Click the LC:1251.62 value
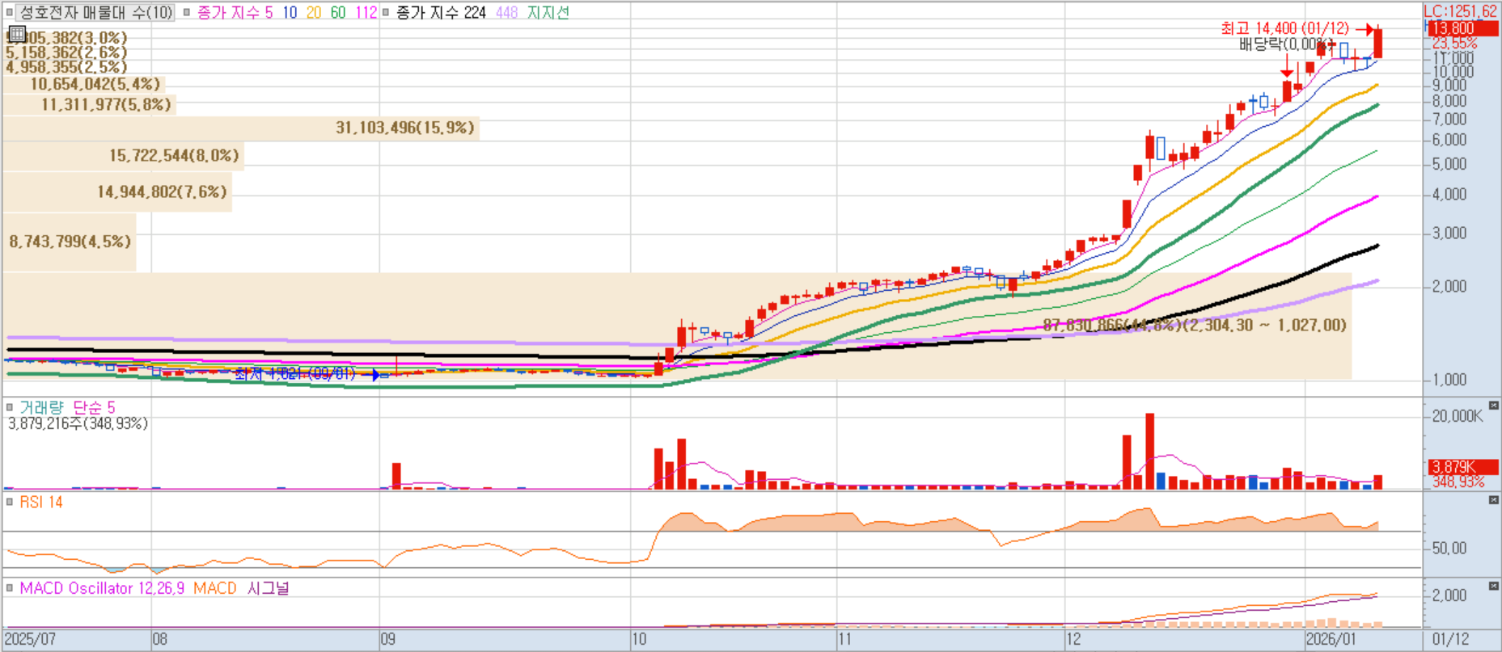The width and height of the screenshot is (1502, 652). (x=1461, y=11)
